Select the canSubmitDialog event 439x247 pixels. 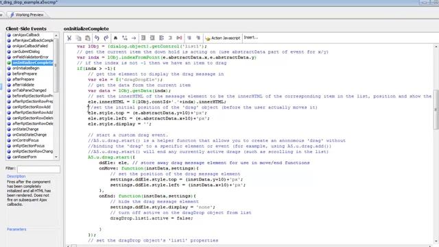(x=26, y=51)
